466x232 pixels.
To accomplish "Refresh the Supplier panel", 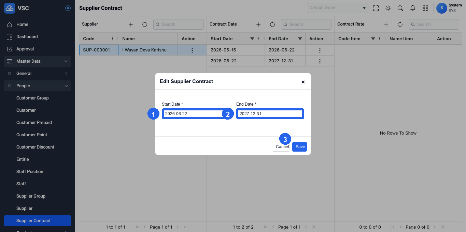I will click(x=145, y=25).
